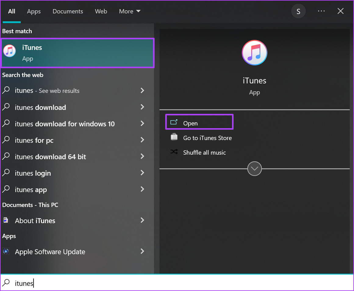354x291 pixels.
Task: Click the search text box containing itunes
Action: coord(177,283)
